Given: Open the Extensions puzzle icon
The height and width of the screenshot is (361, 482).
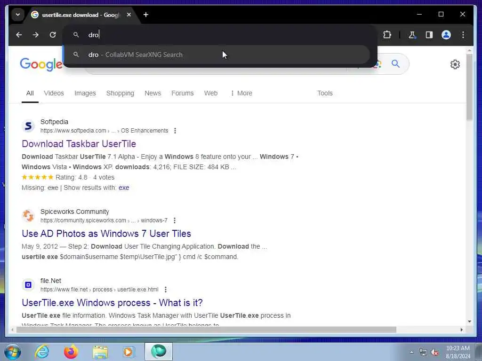Looking at the screenshot, I should click(x=387, y=35).
